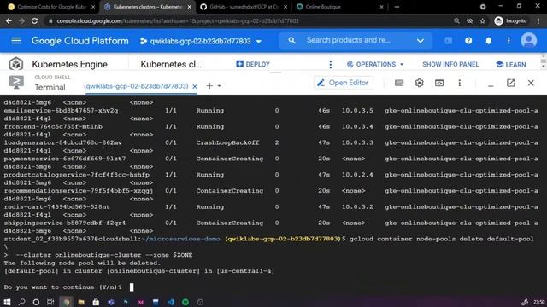Image resolution: width=547 pixels, height=307 pixels.
Task: Click the search magnifier icon
Action: point(291,40)
